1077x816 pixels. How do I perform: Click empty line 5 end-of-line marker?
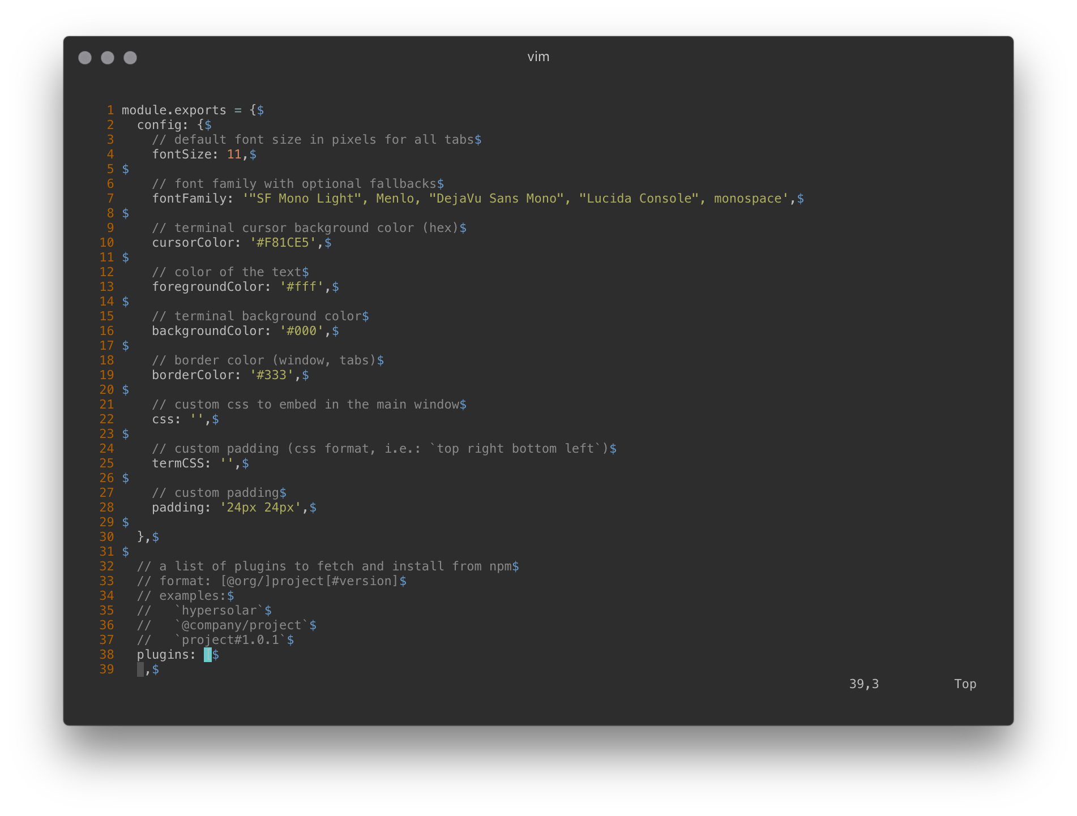click(126, 169)
